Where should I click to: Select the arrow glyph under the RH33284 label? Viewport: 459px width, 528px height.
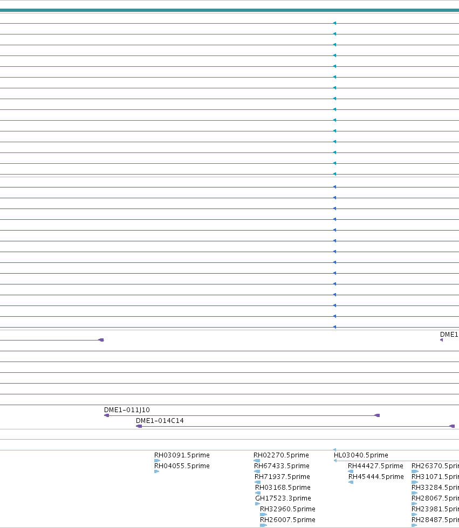(415, 493)
